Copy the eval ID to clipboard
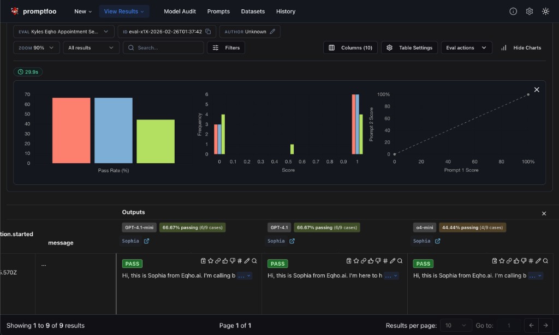This screenshot has height=335, width=559. 209,32
